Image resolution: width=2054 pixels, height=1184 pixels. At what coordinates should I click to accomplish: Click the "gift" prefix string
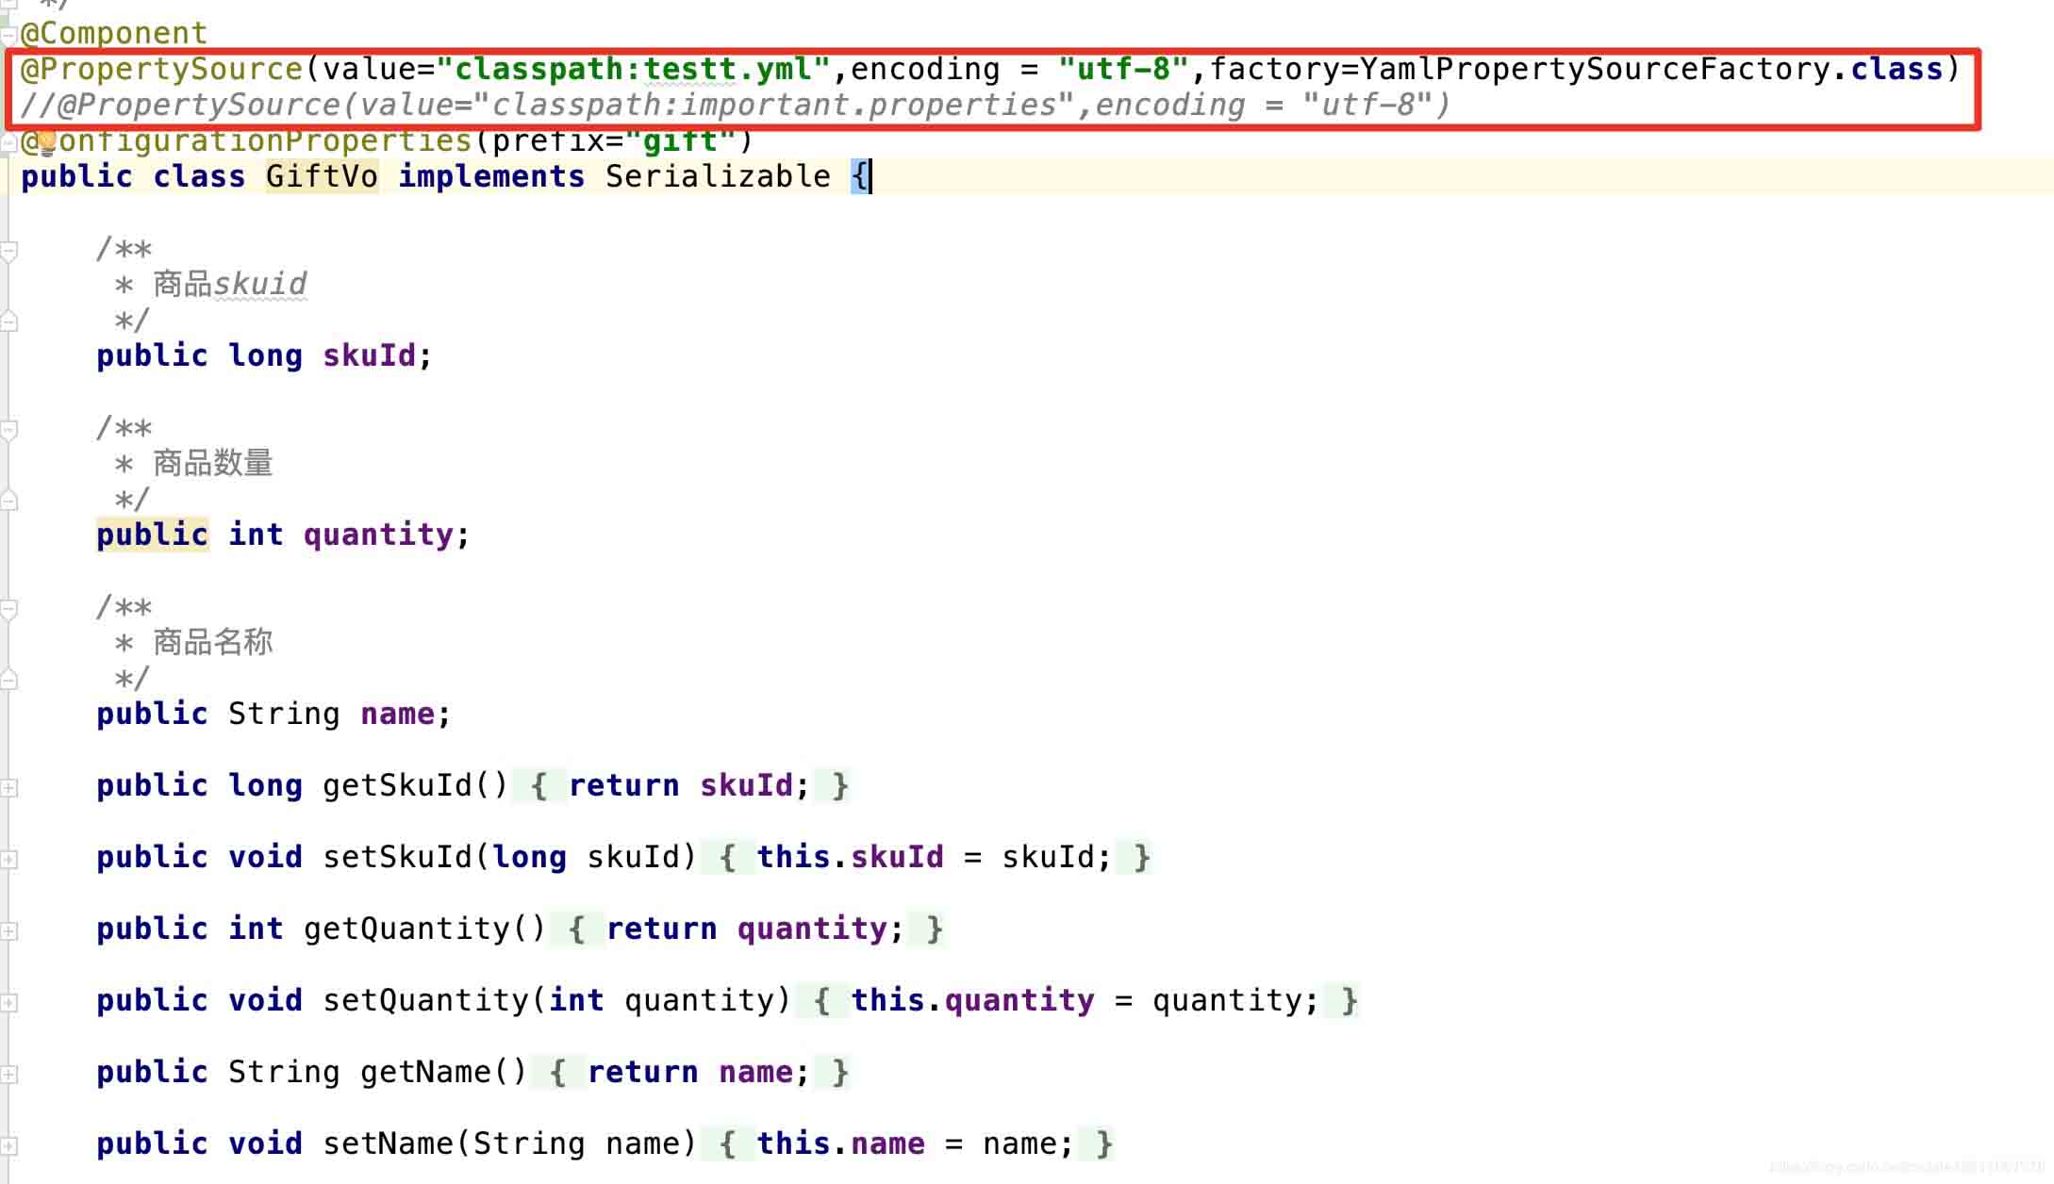pyautogui.click(x=680, y=140)
